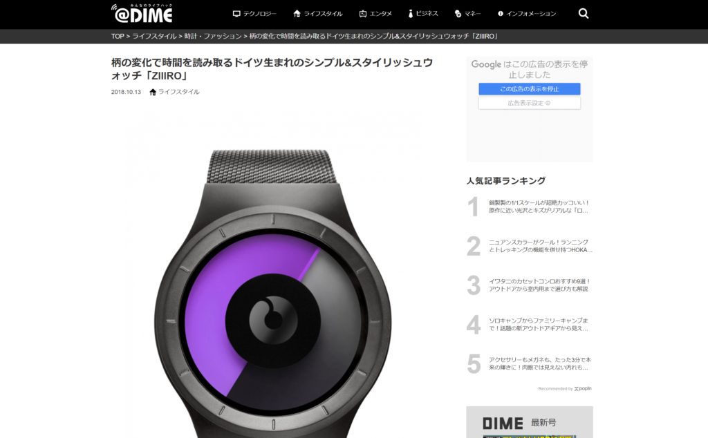The width and height of the screenshot is (708, 438).
Task: Click the TV icon beside エンタメ
Action: click(x=362, y=14)
